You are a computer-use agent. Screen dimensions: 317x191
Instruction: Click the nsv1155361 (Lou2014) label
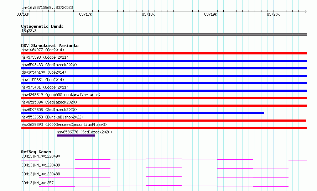pyautogui.click(x=43, y=80)
